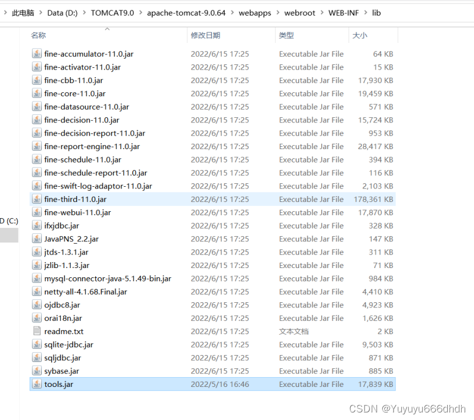Open the chevron dropdown after TOMCAT9.0

141,13
